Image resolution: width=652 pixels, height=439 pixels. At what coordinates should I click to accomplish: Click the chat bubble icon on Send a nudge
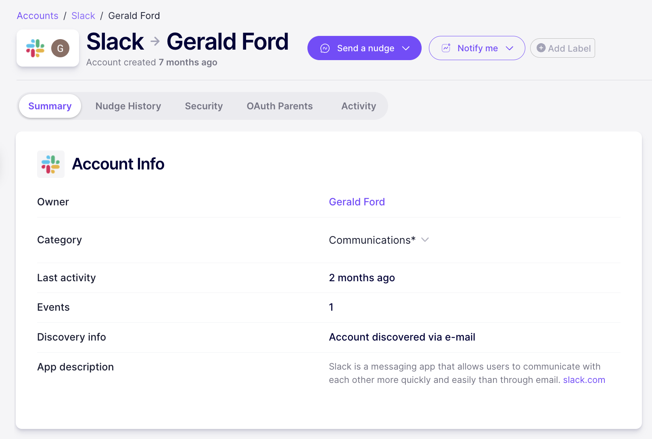coord(325,48)
